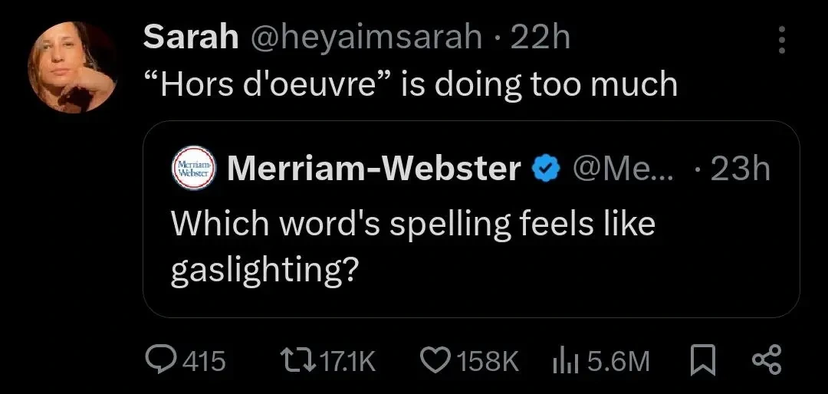Open Merriam-Webster's logo avatar

tap(193, 168)
